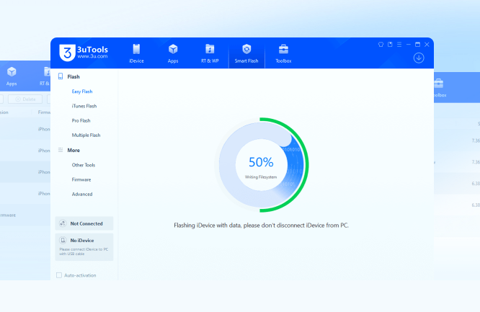Click the Smart Flash shield icon
The width and height of the screenshot is (480, 312).
tap(246, 49)
